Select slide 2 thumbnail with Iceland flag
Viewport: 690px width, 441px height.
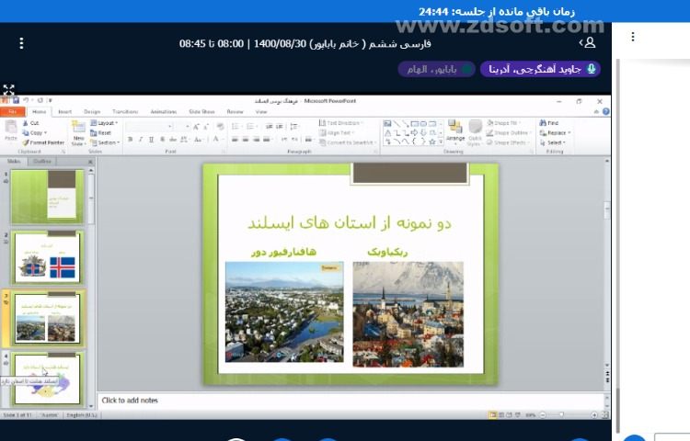[48, 257]
